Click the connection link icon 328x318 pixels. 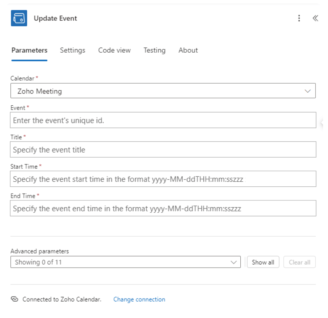[x=14, y=299]
